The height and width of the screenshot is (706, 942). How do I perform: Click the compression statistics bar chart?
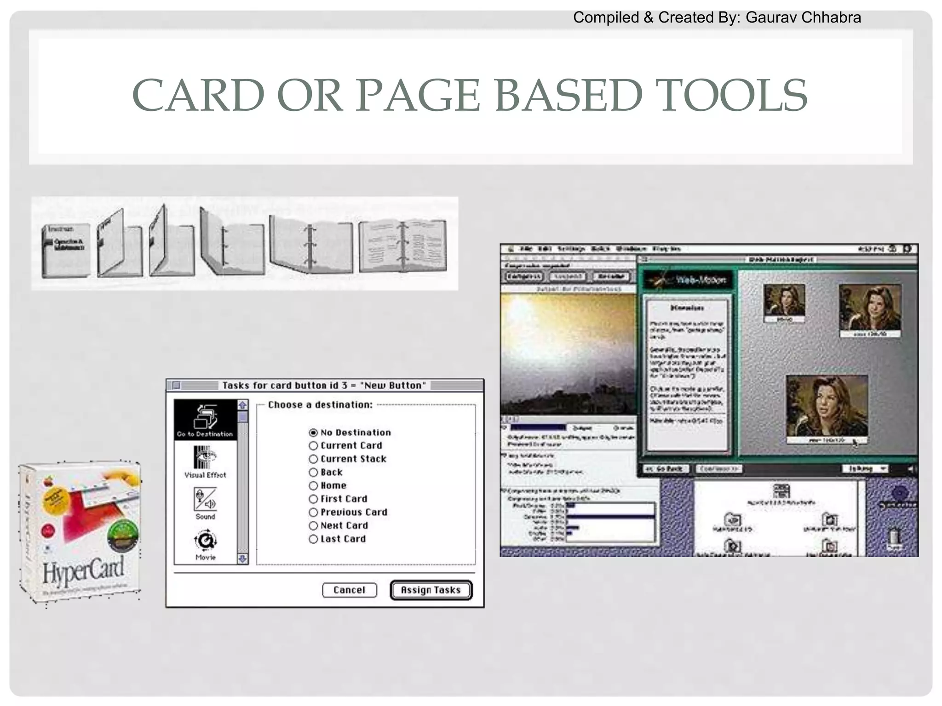pyautogui.click(x=610, y=522)
